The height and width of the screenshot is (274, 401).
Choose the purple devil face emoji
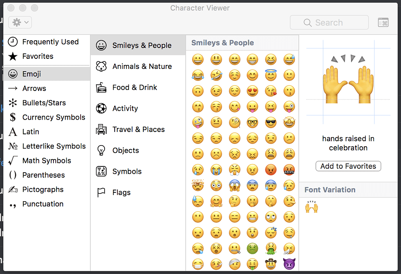pyautogui.click(x=289, y=264)
